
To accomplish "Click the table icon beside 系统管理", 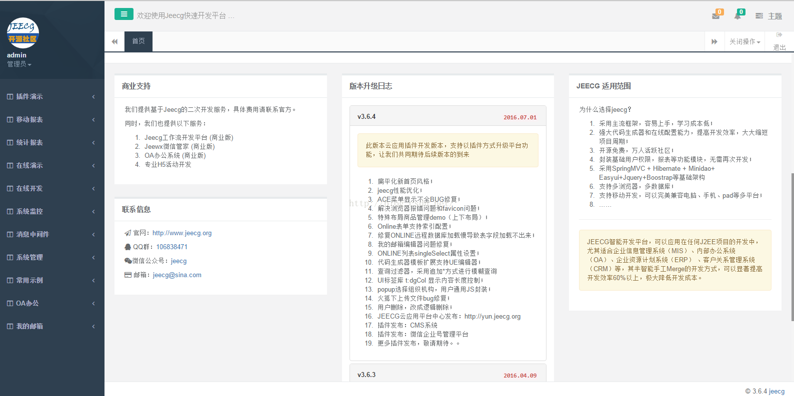I will point(10,257).
